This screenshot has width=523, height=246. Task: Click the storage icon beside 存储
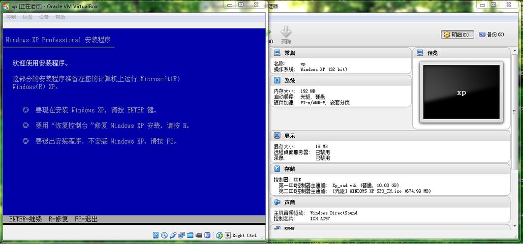277,169
